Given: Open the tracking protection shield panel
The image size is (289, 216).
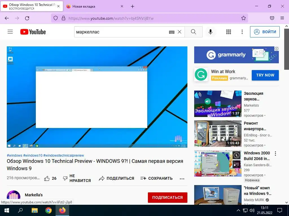Looking at the screenshot, I should tap(56, 18).
